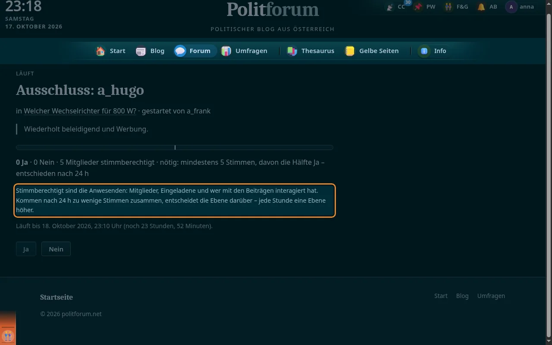This screenshot has height=345, width=552.
Task: Open the CC satellite icon with badge
Action: click(x=390, y=7)
